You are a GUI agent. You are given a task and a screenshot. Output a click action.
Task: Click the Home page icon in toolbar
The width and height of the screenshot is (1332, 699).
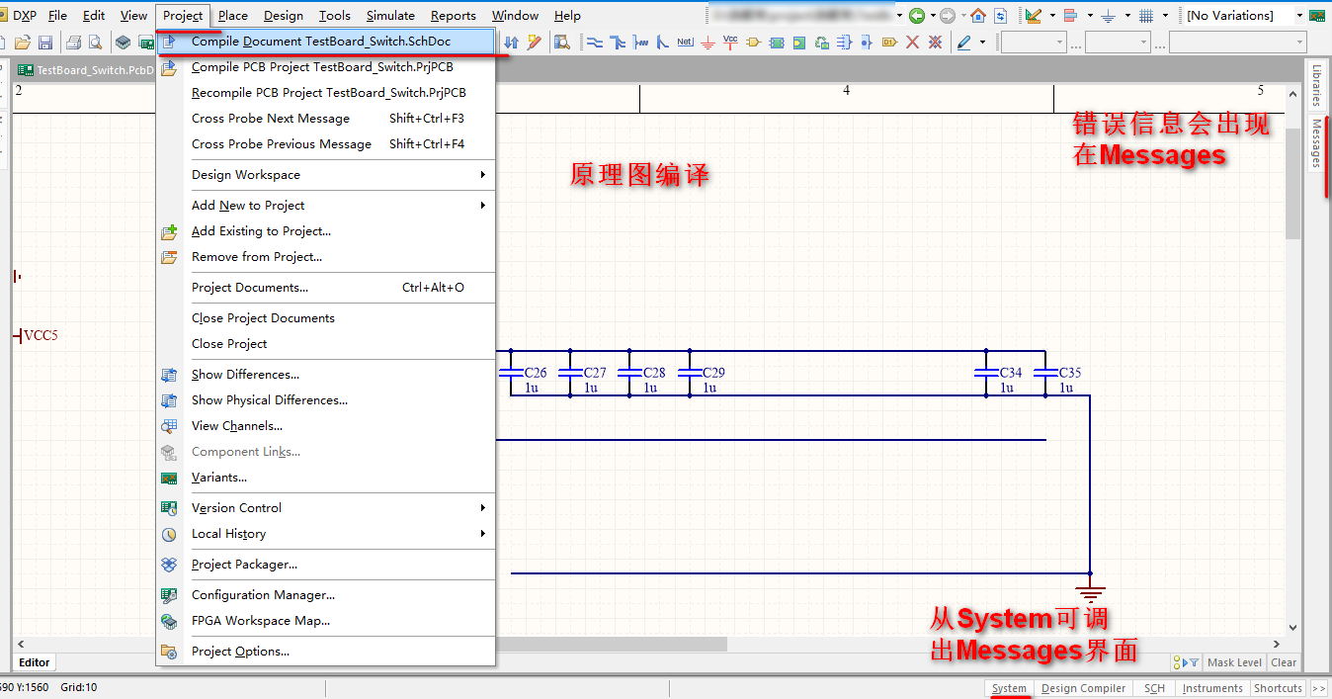tap(977, 16)
